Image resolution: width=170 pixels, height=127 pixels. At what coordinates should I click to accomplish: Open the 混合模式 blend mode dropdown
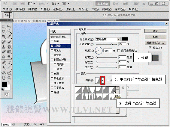coord(119,39)
